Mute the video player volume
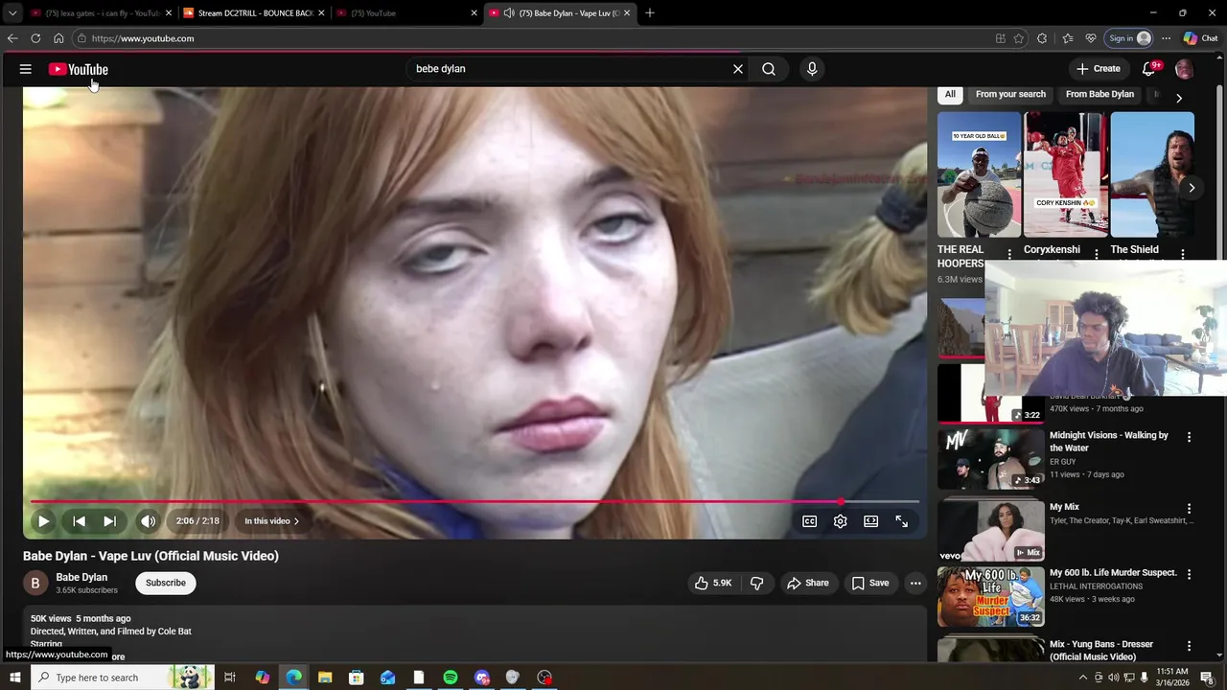The height and width of the screenshot is (690, 1227). pos(148,521)
